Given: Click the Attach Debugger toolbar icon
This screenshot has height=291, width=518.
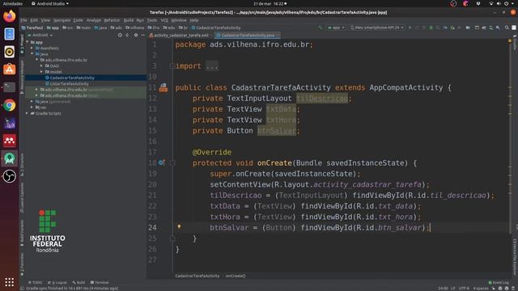Looking at the screenshot, I should (x=452, y=27).
